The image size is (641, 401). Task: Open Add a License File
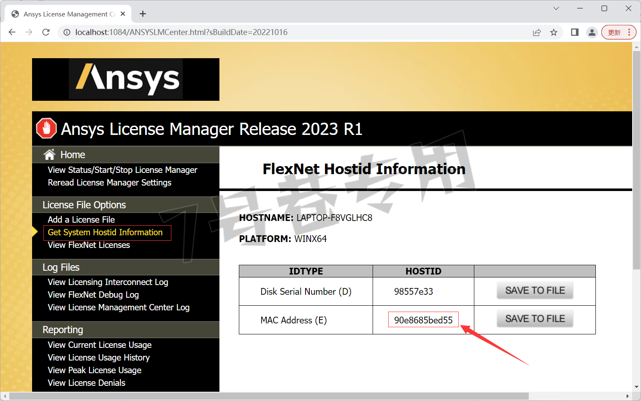[81, 220]
